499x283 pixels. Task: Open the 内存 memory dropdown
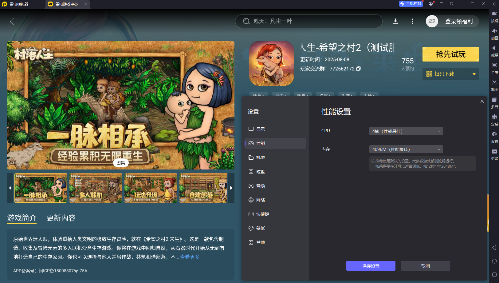pos(406,149)
